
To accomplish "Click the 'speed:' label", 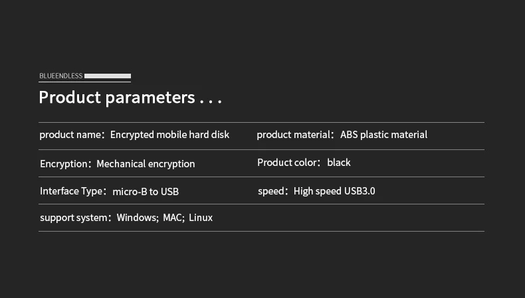I will 273,191.
